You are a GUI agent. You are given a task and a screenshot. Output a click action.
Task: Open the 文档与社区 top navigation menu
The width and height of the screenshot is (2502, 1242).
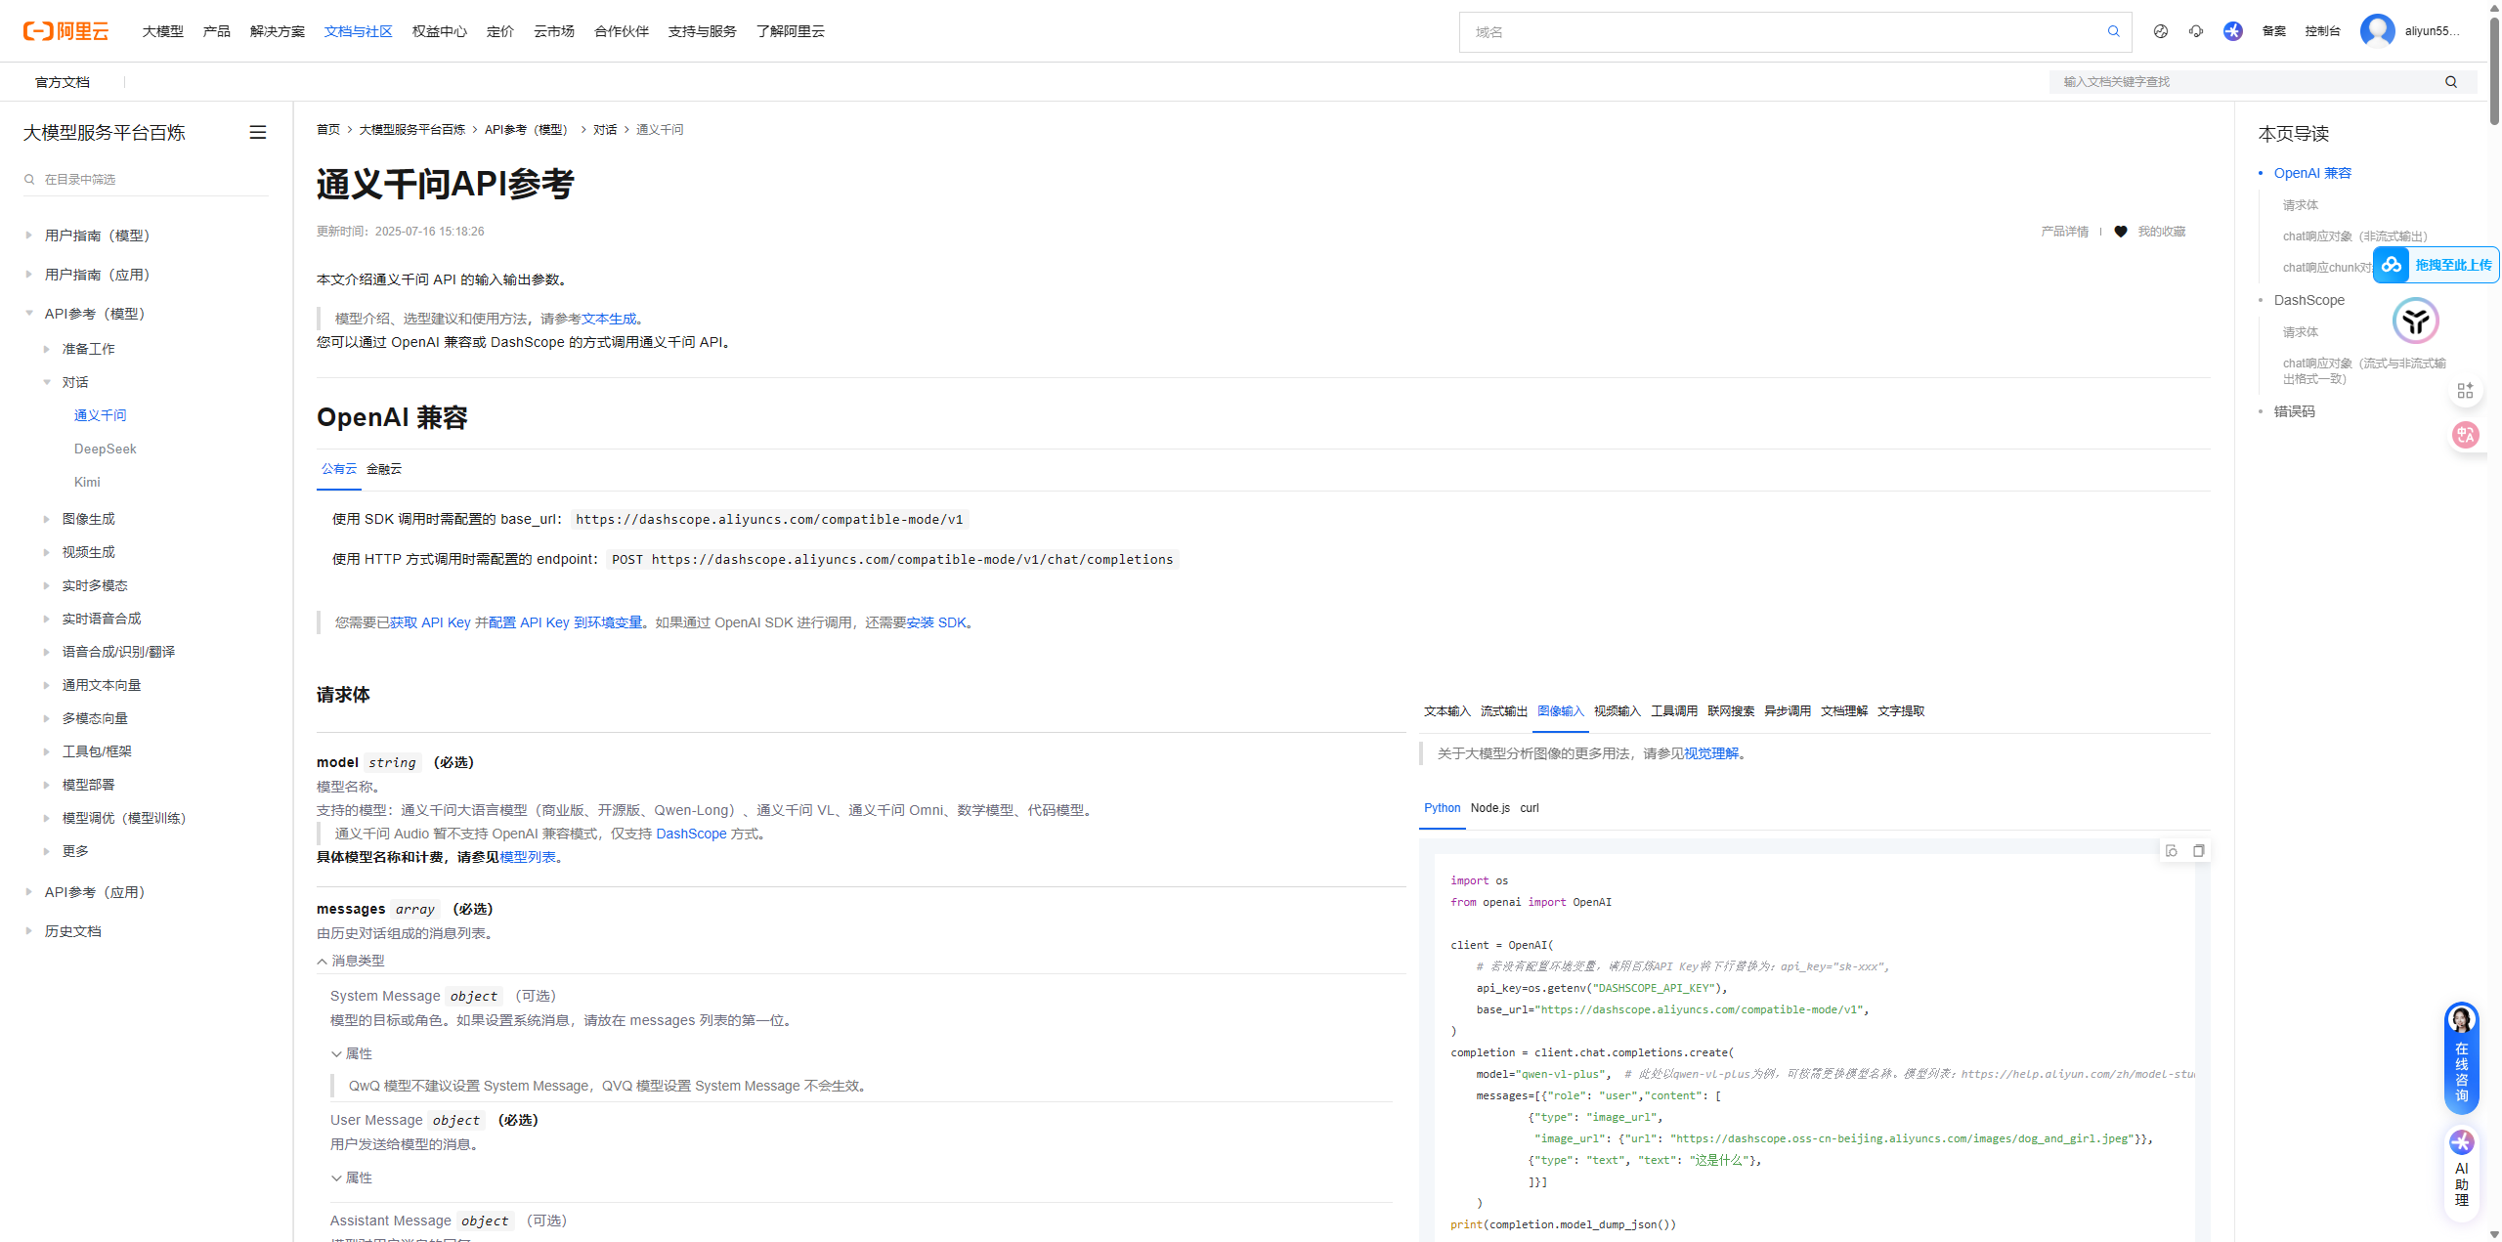click(359, 31)
